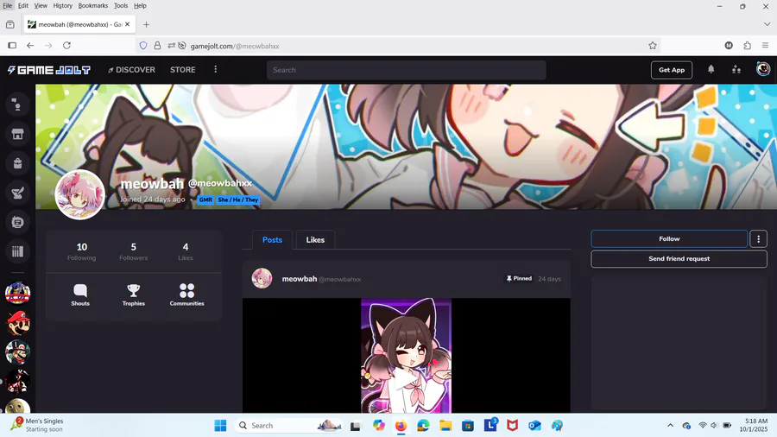
Task: Open the History menu
Action: (62, 5)
